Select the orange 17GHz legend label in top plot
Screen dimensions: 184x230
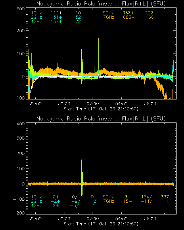107,18
